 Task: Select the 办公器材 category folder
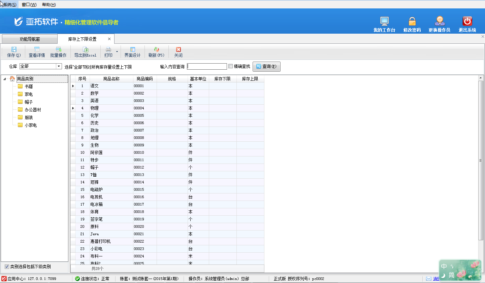pos(33,110)
